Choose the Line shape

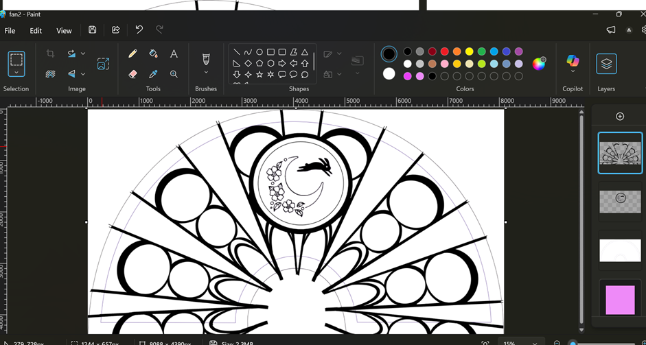(236, 52)
